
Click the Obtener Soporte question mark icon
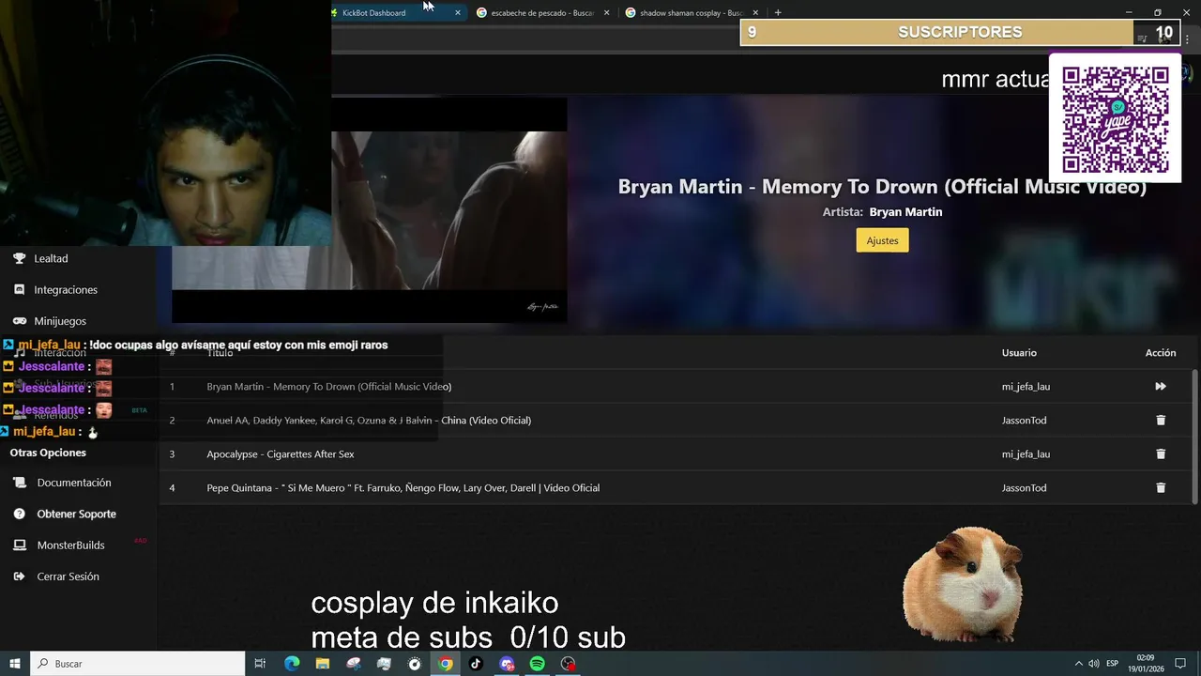tap(19, 514)
